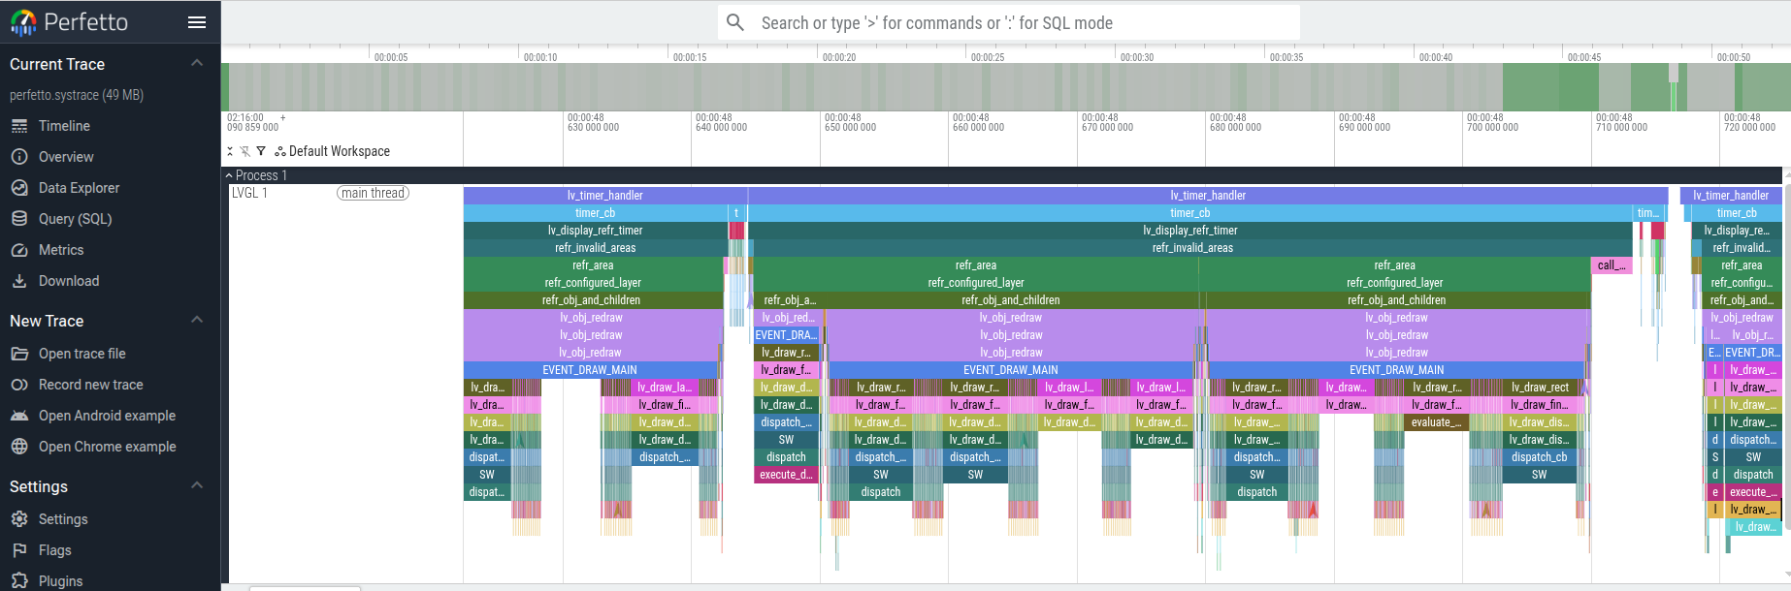Open the Flags page
Image resolution: width=1791 pixels, height=591 pixels.
(x=54, y=550)
